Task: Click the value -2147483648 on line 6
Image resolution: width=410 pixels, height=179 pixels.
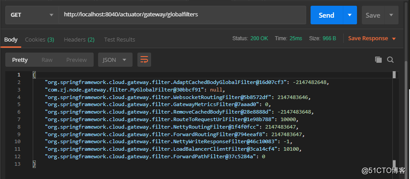Action: [294, 112]
